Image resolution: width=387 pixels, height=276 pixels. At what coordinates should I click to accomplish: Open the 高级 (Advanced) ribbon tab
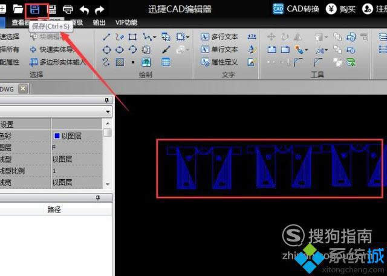tap(76, 22)
